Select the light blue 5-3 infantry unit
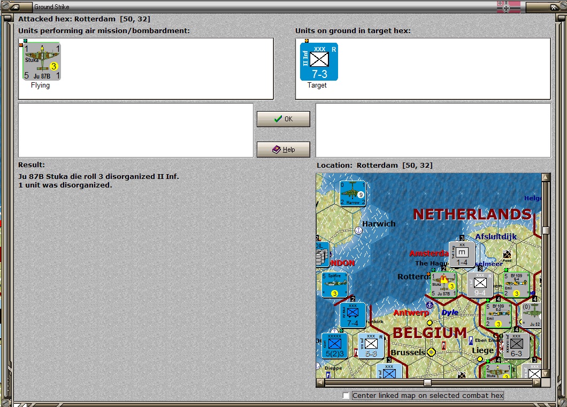The height and width of the screenshot is (407, 567). pyautogui.click(x=371, y=346)
